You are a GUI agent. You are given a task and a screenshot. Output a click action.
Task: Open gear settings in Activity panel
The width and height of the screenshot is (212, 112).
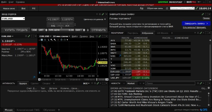pos(95,83)
